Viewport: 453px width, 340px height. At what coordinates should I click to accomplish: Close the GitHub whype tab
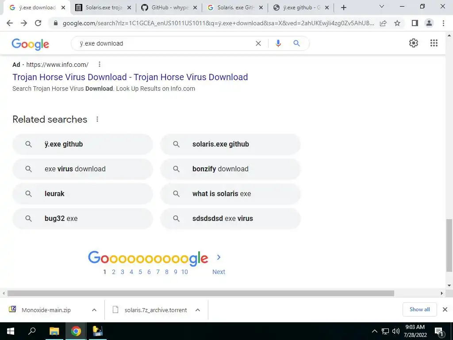(x=195, y=8)
